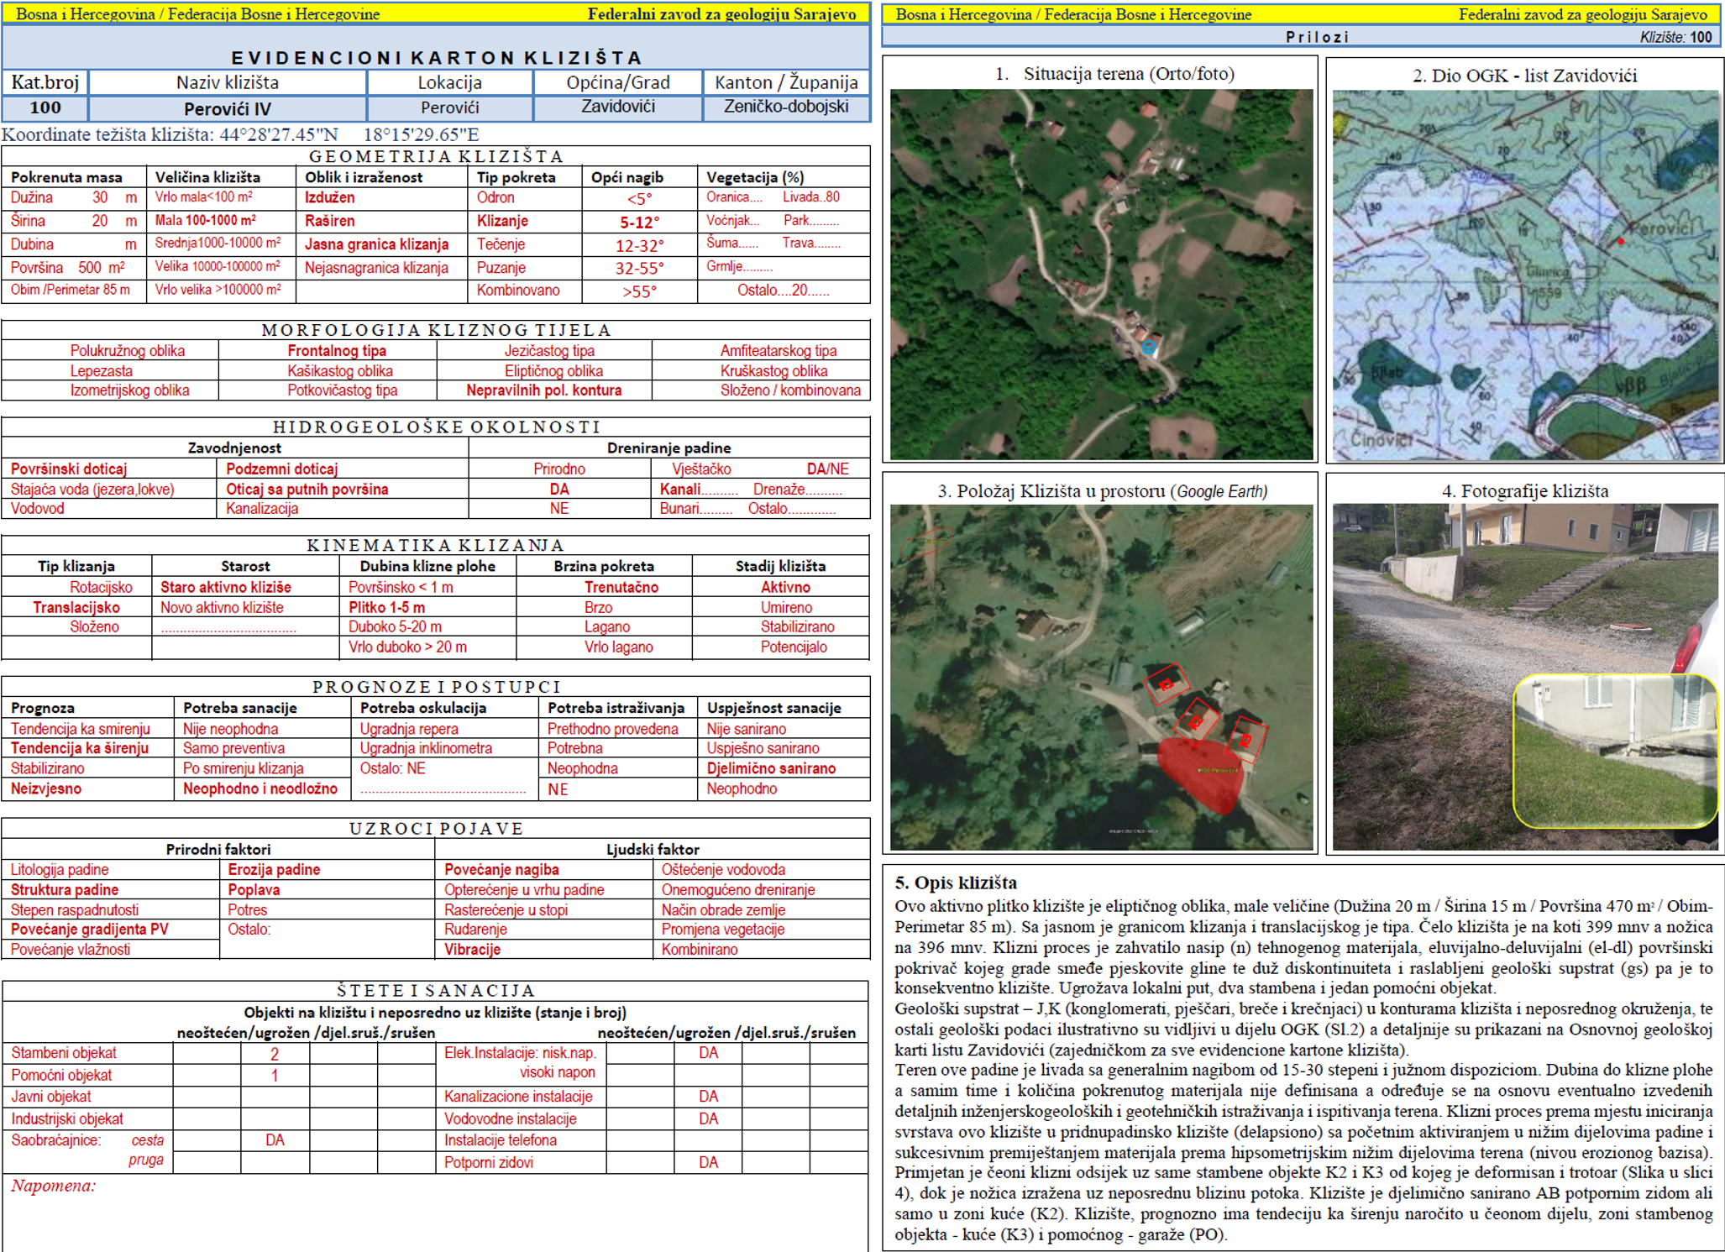This screenshot has height=1252, width=1725.
Task: Open the OGK Zavidovići geological map image
Action: click(1525, 275)
